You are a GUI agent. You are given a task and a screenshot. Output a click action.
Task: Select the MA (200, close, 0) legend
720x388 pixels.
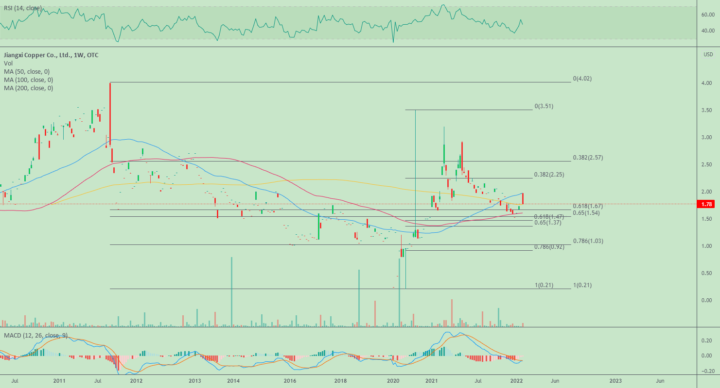[29, 88]
